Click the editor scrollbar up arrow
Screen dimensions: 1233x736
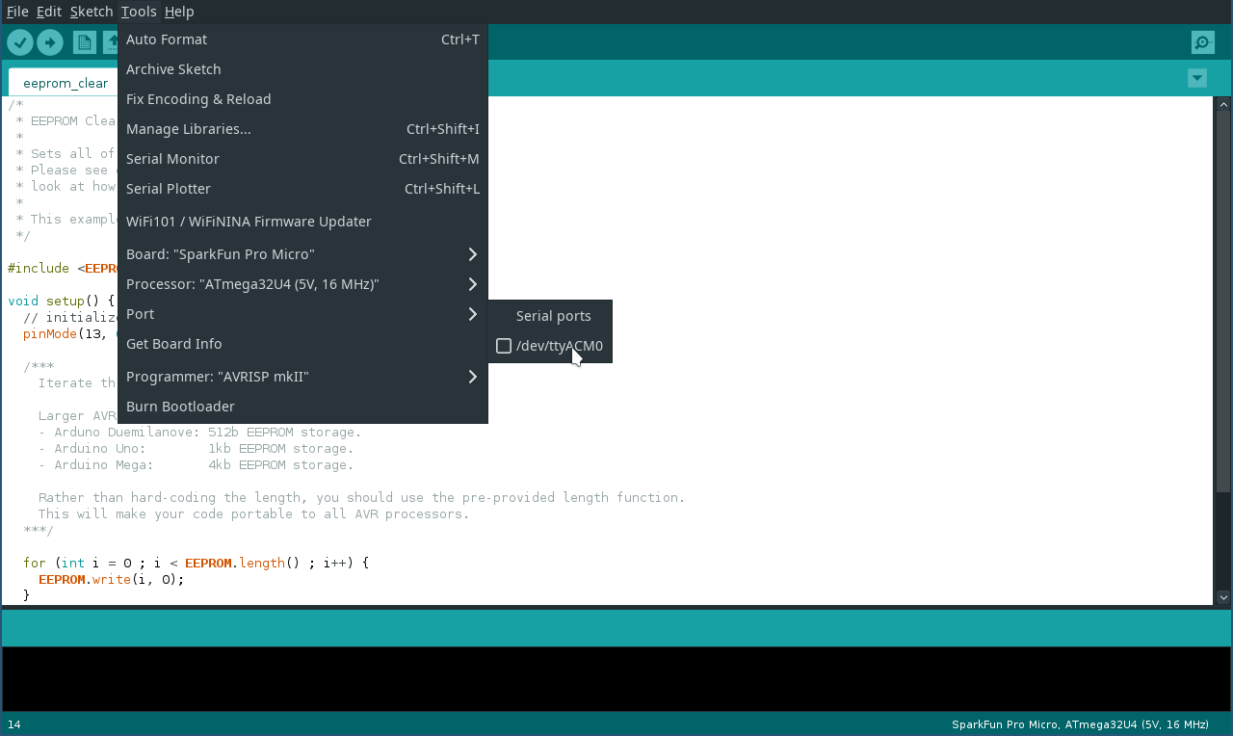click(x=1223, y=104)
